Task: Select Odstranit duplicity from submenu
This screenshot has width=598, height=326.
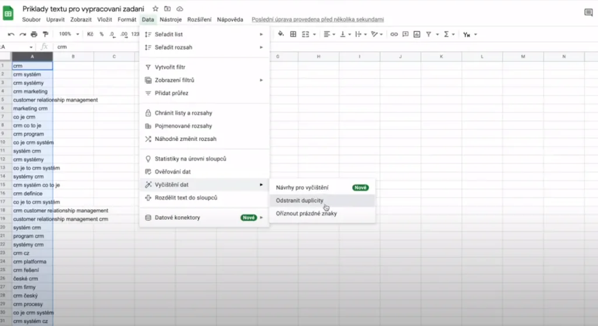Action: [x=300, y=200]
